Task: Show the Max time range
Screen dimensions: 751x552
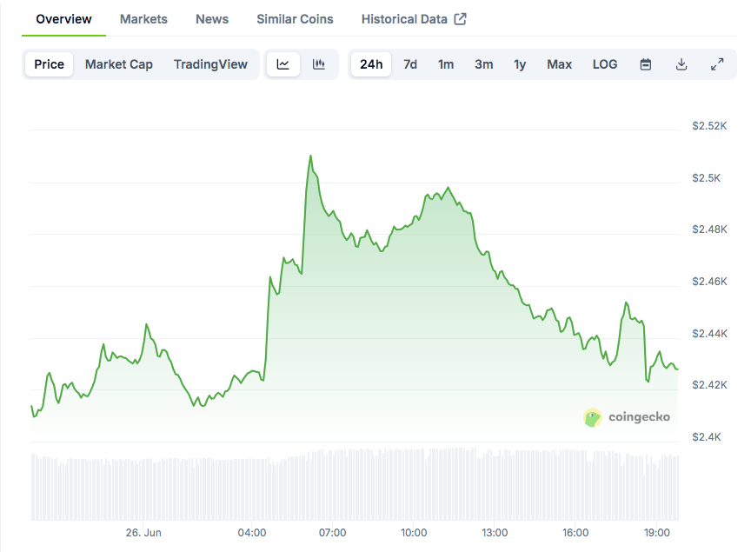Action: [x=559, y=64]
